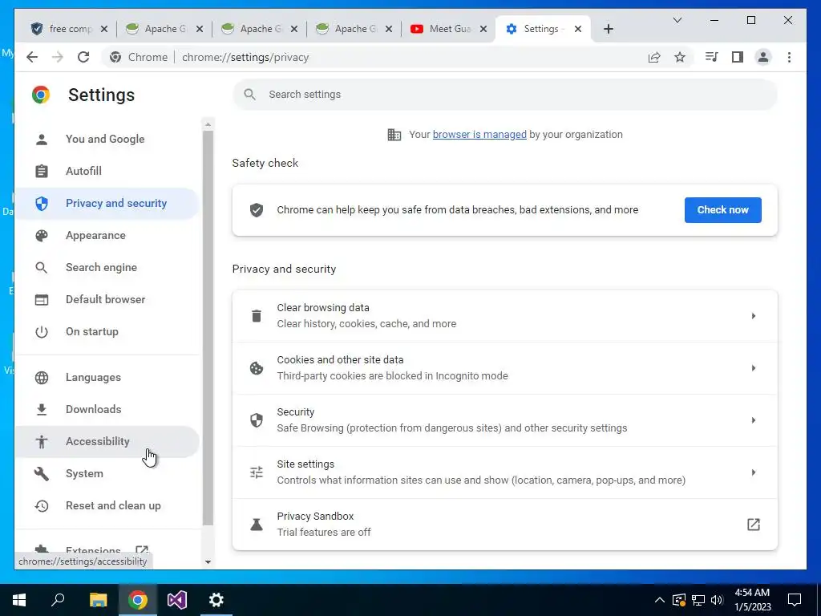This screenshot has width=821, height=616.
Task: Click the wrench icon beside System
Action: [x=42, y=473]
